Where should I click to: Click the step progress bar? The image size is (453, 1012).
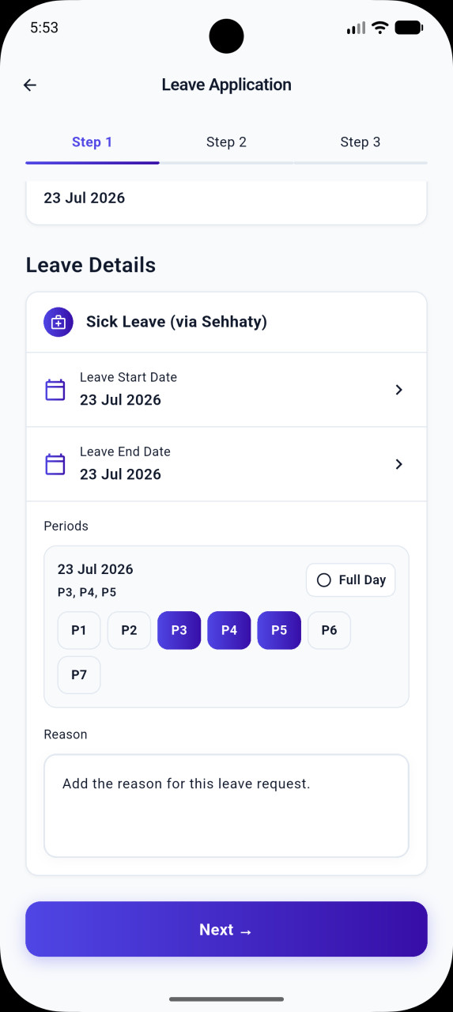point(226,163)
